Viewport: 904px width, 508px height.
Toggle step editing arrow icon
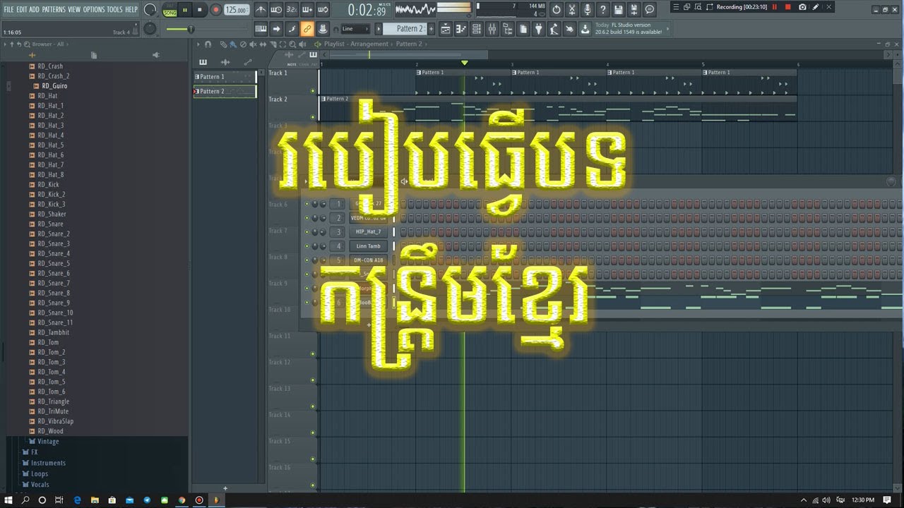coord(276,29)
